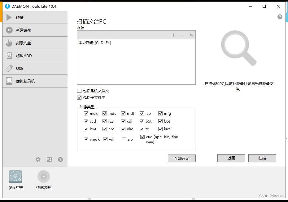Toggle the isz checkbox
Screen dimensions: 288x202
104,121
